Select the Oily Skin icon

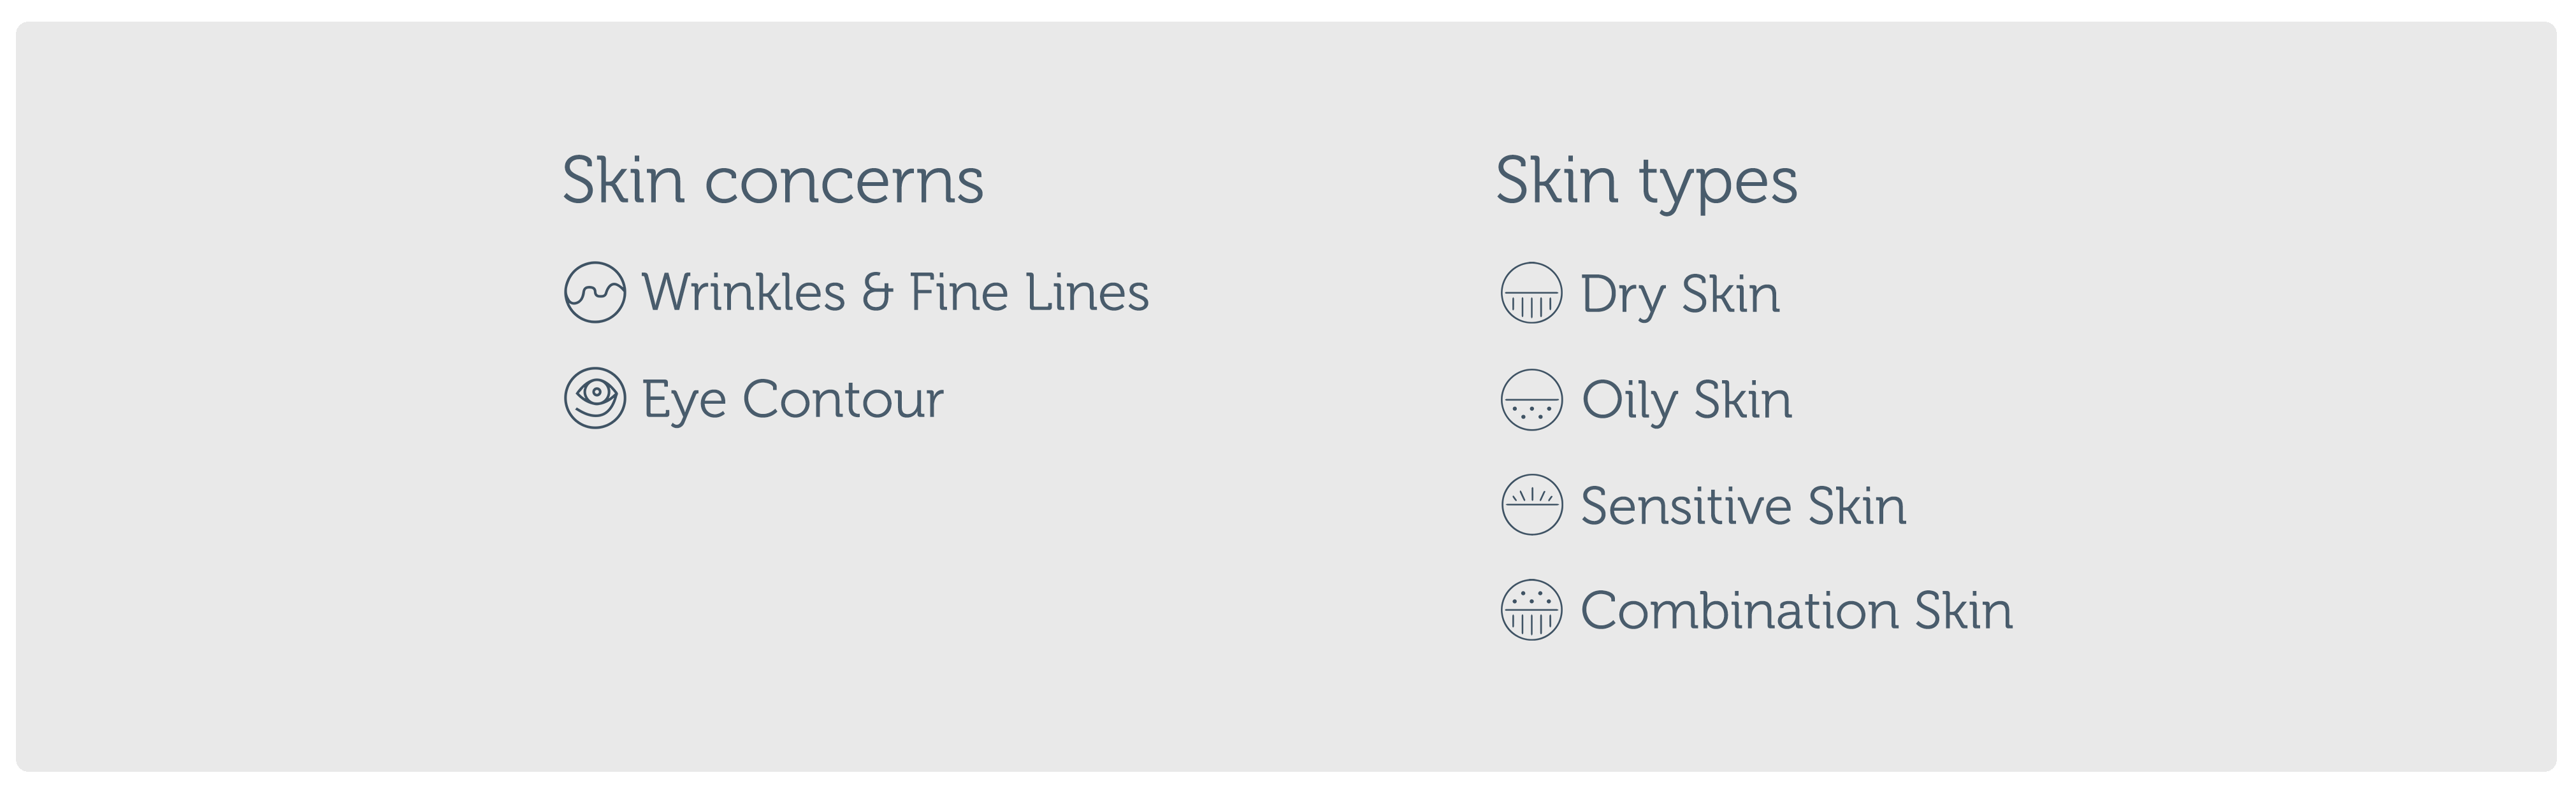click(x=1531, y=399)
